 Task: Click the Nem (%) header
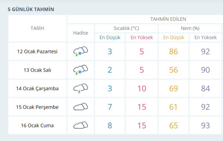click(190, 28)
